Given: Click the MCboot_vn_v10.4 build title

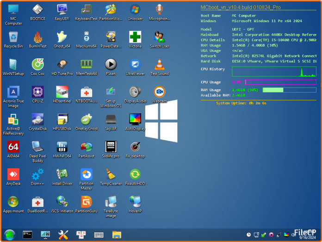Looking at the screenshot, I should pos(241,7).
